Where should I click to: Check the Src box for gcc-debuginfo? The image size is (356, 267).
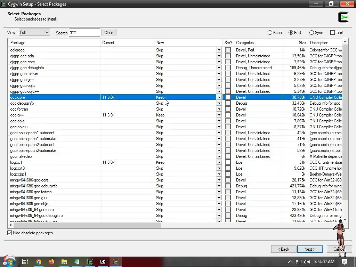[x=228, y=103]
